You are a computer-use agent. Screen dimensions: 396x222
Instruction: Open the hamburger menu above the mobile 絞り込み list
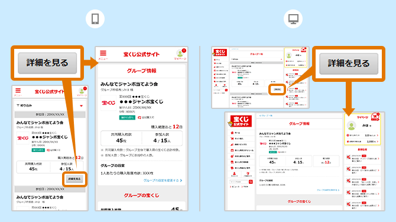coord(18,91)
